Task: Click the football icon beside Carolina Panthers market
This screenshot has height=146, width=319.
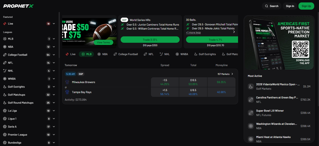Action: (x=251, y=100)
